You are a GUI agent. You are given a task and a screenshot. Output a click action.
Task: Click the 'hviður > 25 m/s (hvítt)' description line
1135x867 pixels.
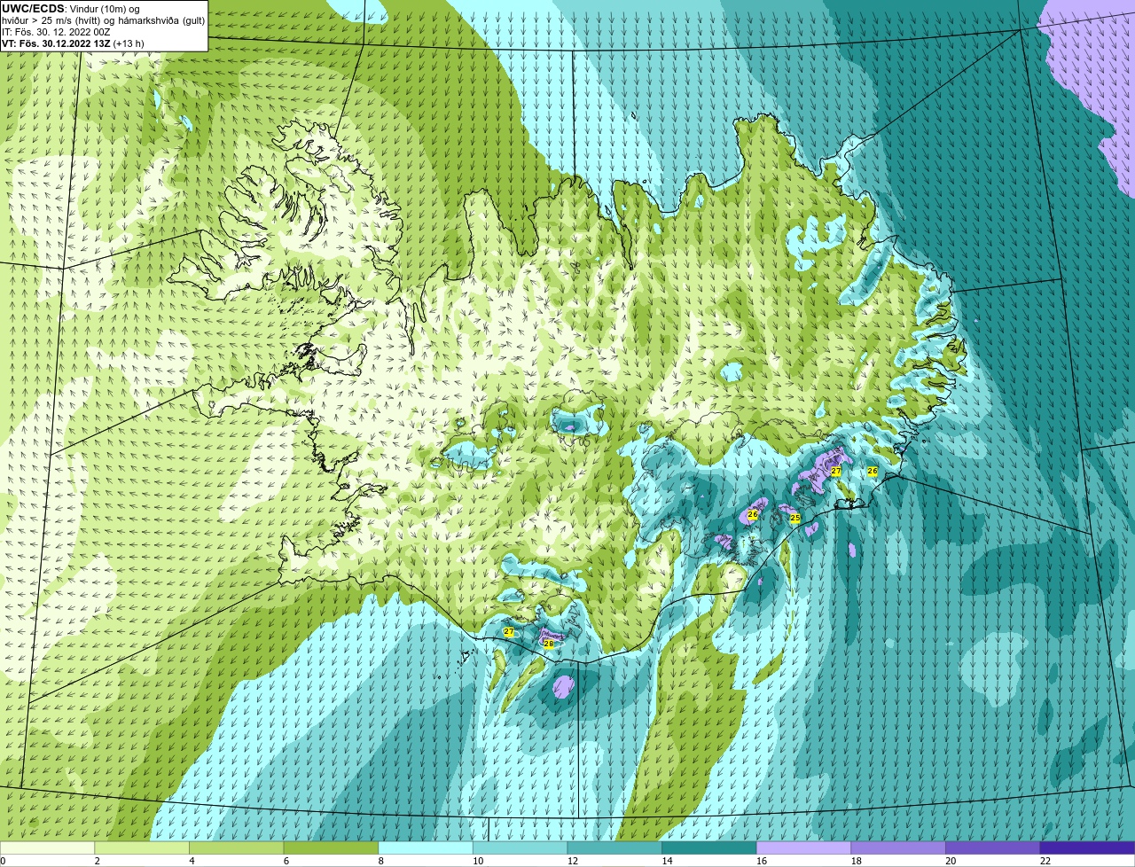pos(105,20)
